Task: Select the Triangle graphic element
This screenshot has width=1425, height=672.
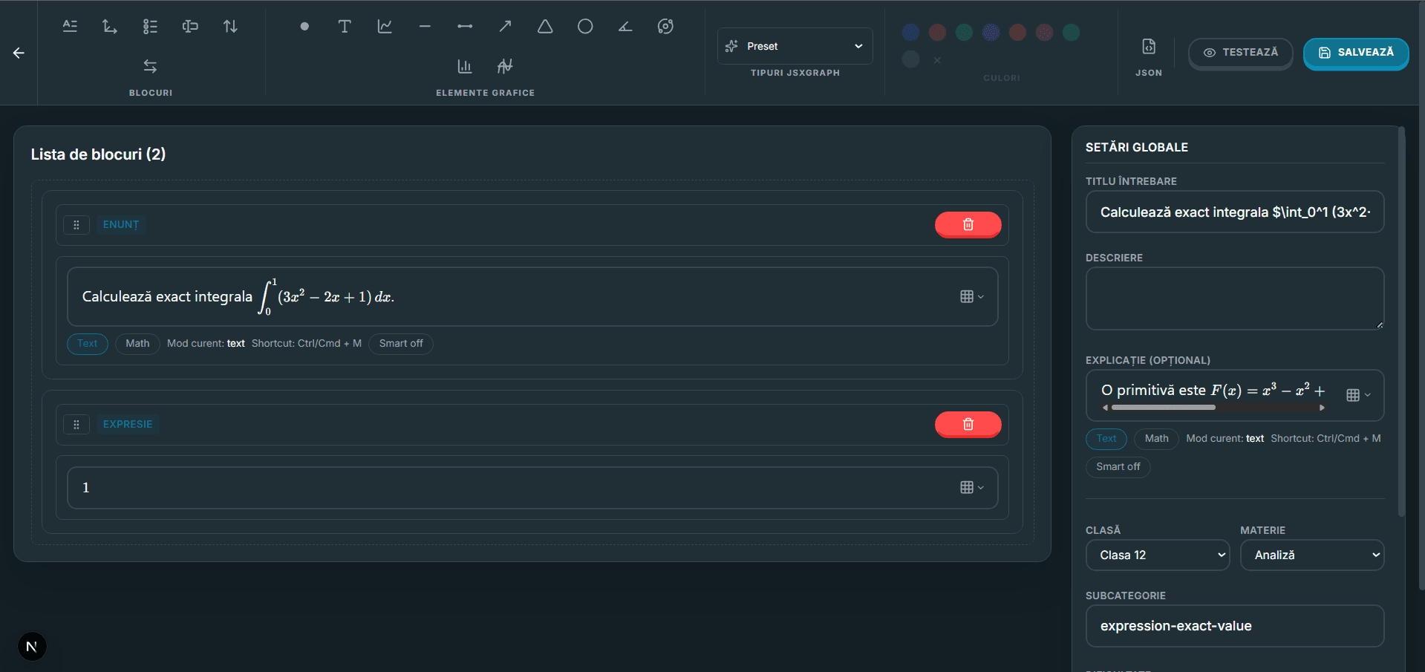Action: coord(545,26)
